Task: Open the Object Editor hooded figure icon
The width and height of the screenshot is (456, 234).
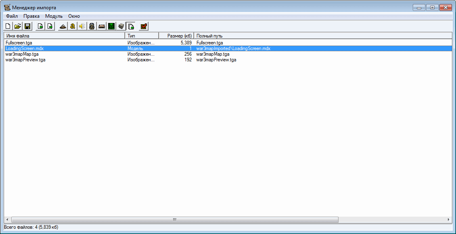Action: pos(92,26)
